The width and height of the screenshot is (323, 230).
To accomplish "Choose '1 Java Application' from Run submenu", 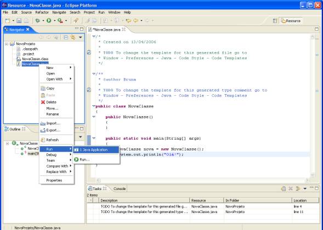I will 96,150.
